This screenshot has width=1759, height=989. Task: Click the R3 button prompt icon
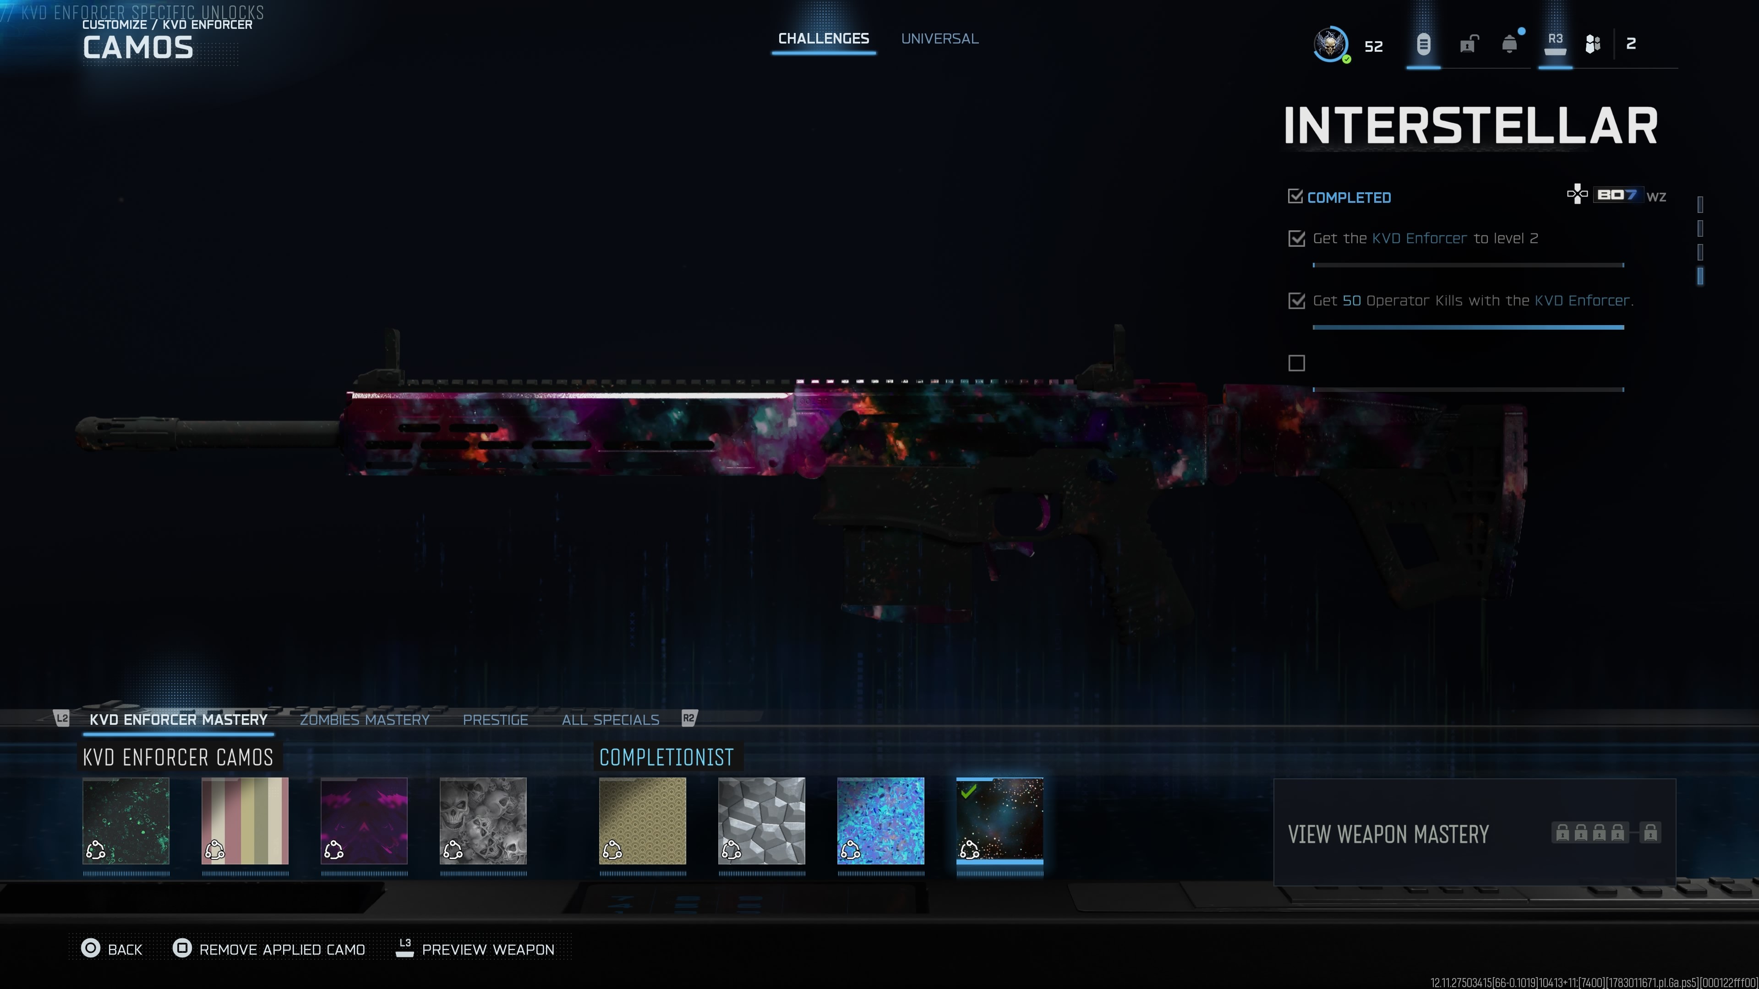point(1555,43)
